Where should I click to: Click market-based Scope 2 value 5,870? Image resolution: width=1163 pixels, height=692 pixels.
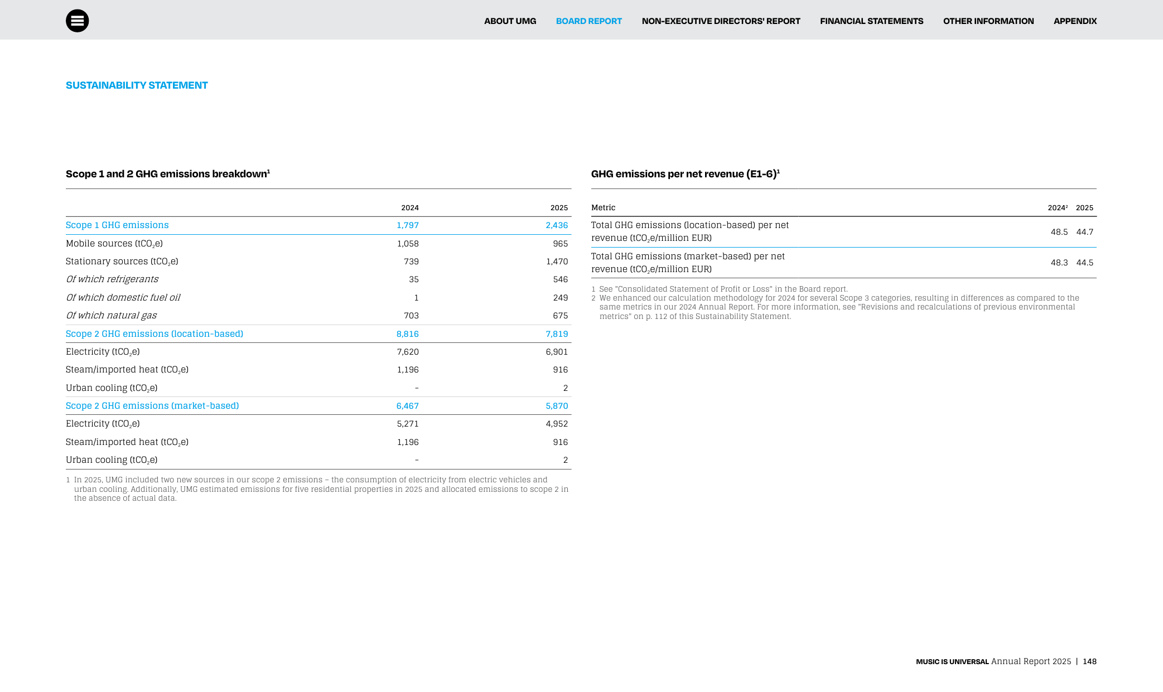[557, 406]
